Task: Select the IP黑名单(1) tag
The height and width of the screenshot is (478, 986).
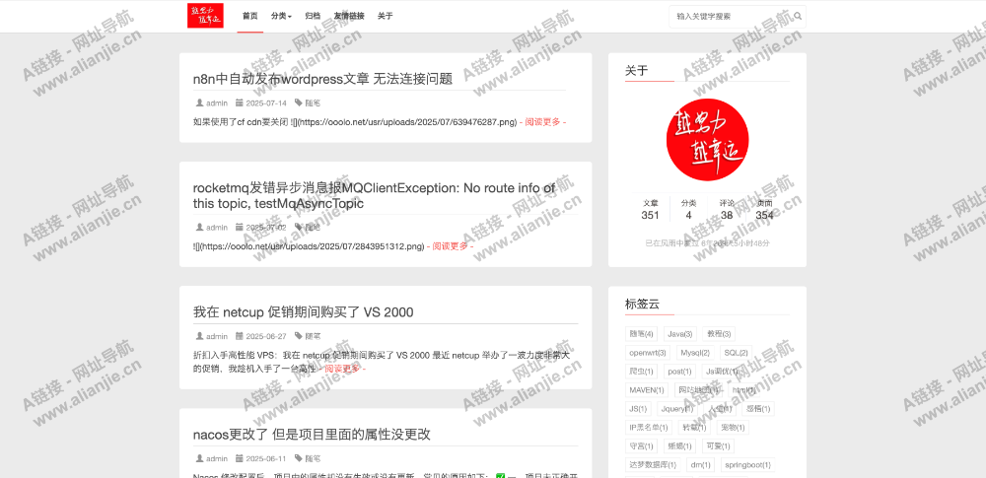Action: [x=649, y=428]
